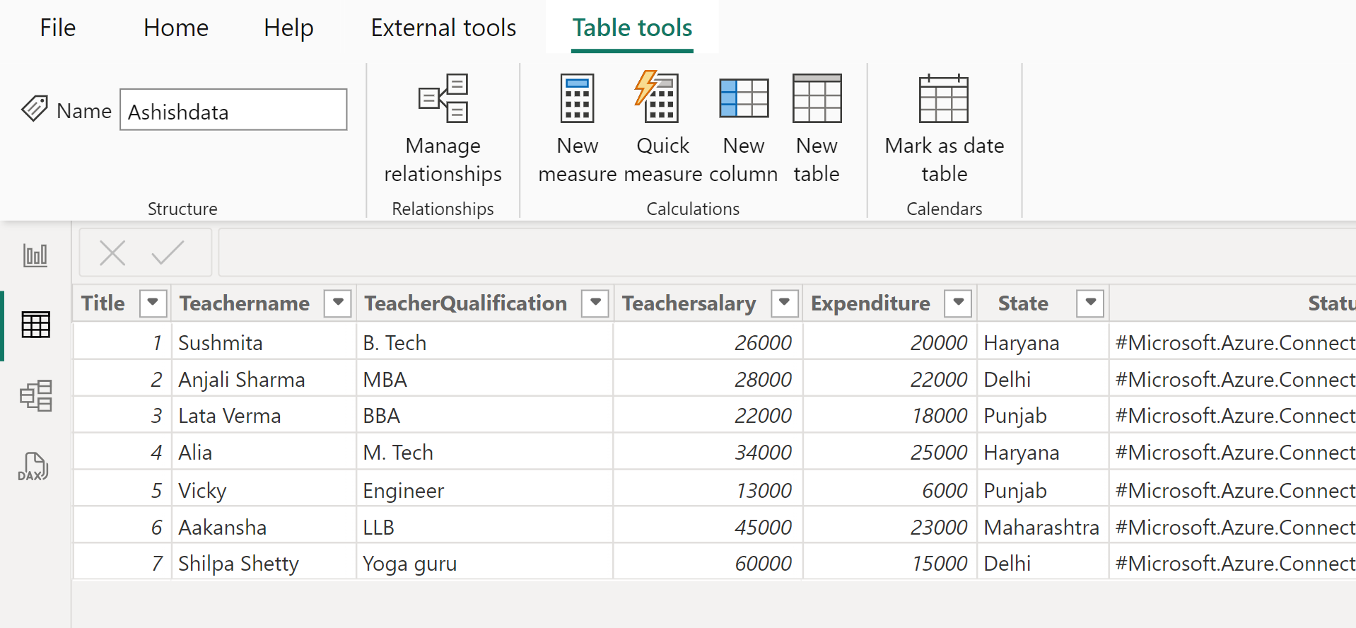Viewport: 1356px width, 628px height.
Task: Click the New measure calculator icon
Action: pos(577,99)
